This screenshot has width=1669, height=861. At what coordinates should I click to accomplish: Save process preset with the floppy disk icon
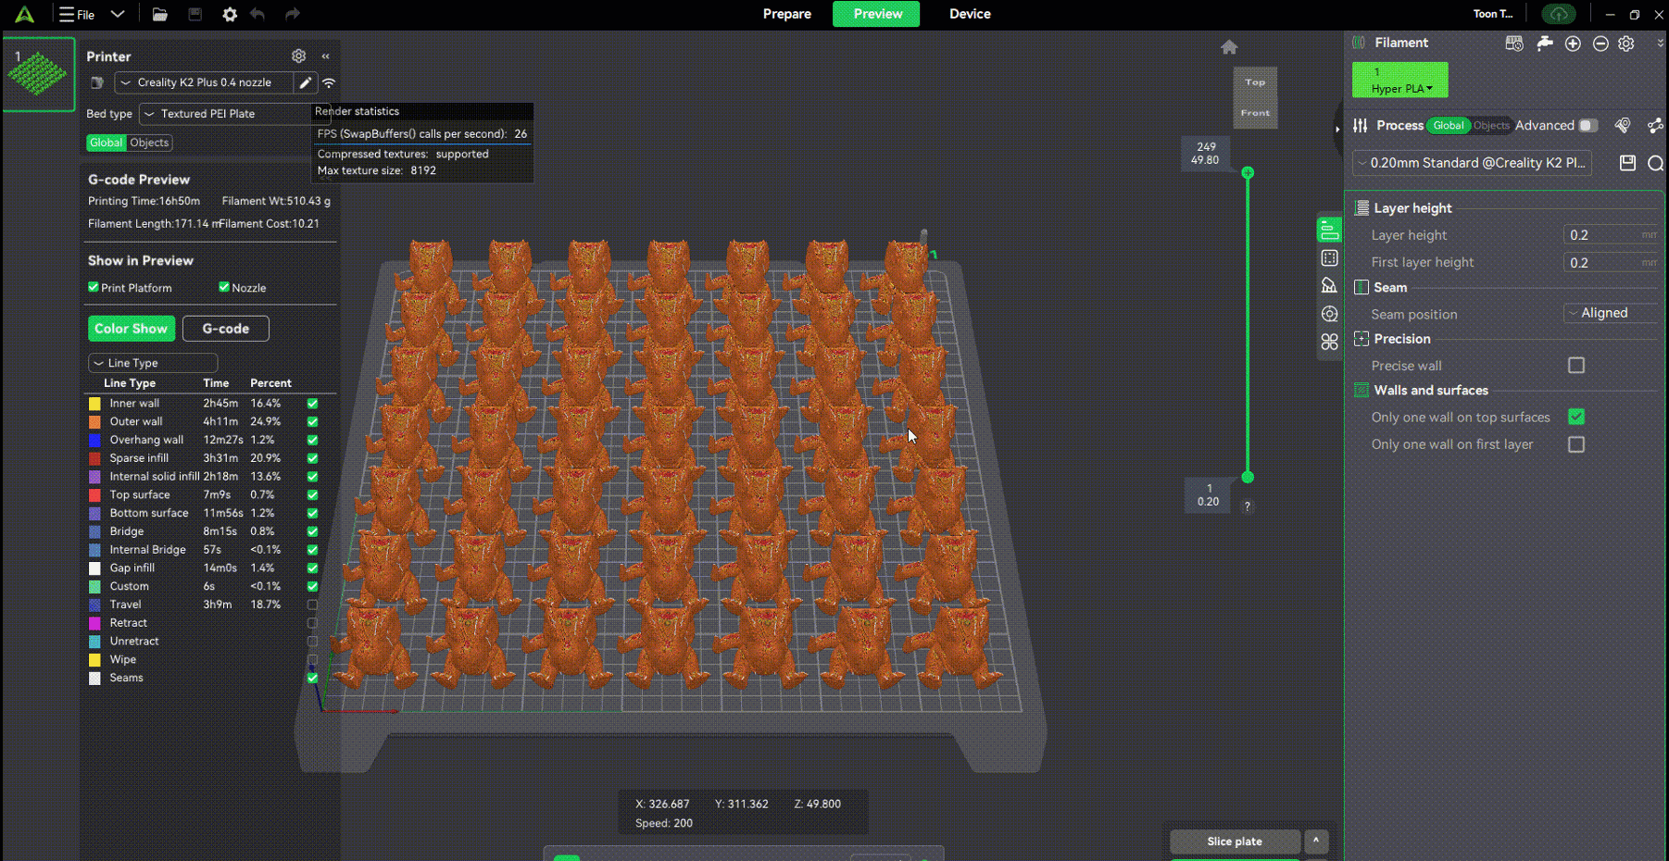[1627, 163]
